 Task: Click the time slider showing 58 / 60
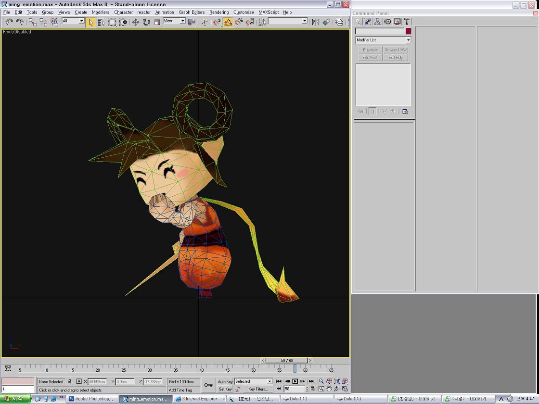pyautogui.click(x=287, y=360)
